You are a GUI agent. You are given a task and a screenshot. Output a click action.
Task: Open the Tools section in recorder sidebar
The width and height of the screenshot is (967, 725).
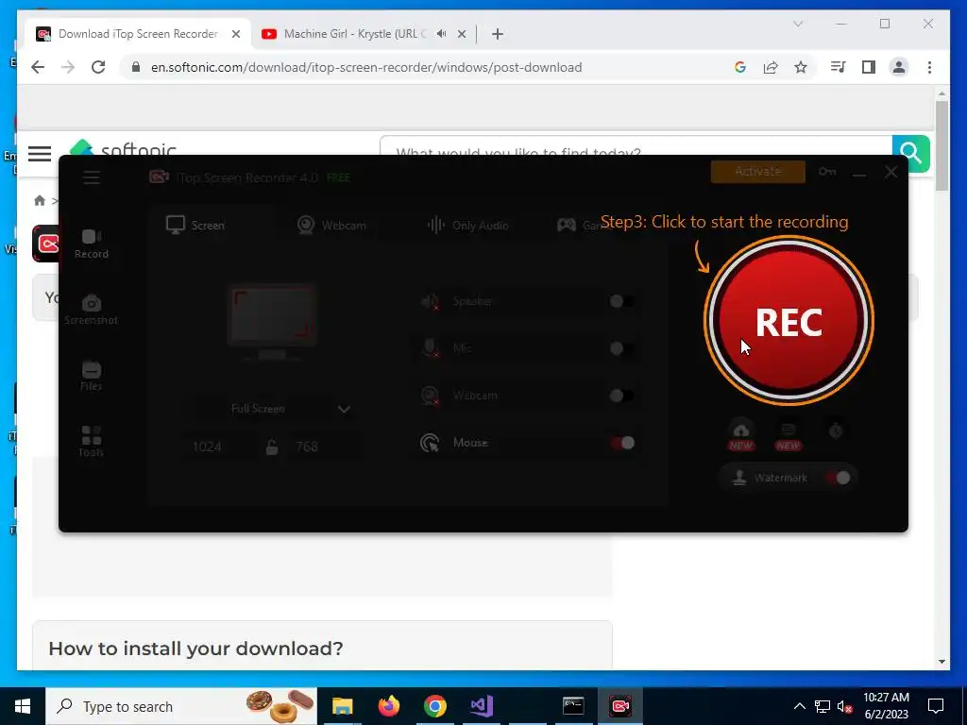tap(92, 442)
